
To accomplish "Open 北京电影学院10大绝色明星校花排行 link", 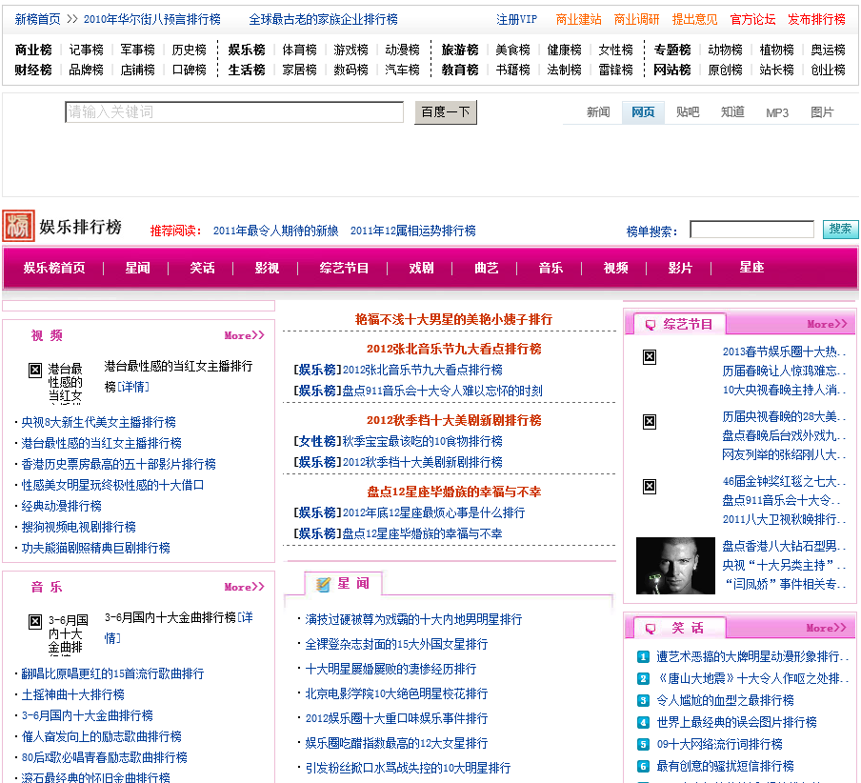I will pos(396,693).
